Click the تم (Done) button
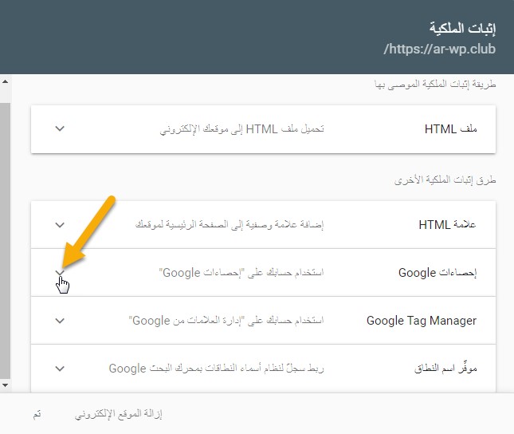 37,415
